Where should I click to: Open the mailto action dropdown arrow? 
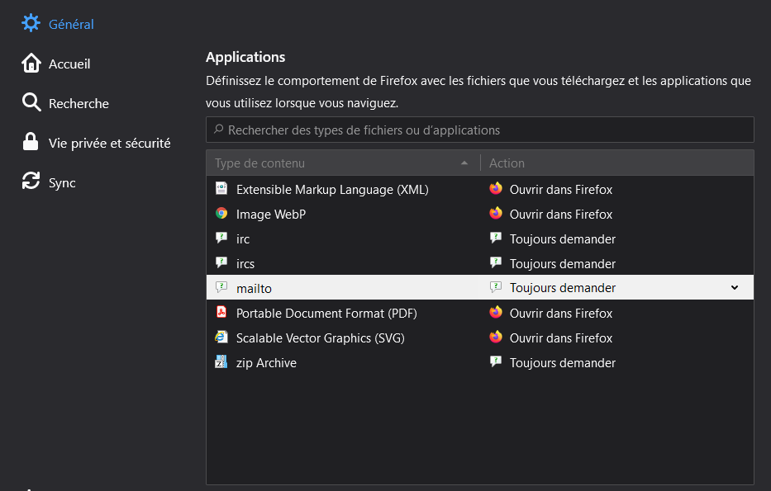pyautogui.click(x=735, y=288)
